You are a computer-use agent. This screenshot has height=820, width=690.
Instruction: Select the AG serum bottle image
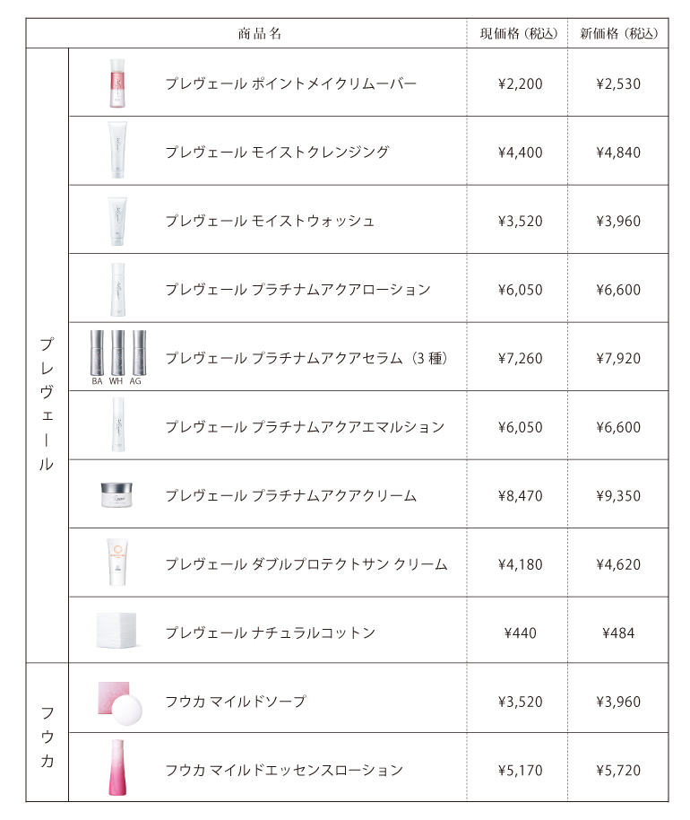coord(139,353)
